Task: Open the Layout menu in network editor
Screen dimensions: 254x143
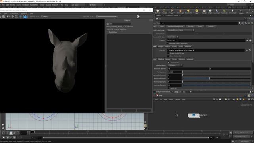Action: point(177,99)
